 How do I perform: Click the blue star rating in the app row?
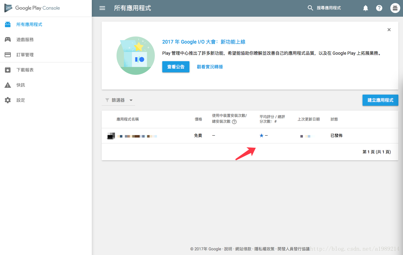[261, 136]
